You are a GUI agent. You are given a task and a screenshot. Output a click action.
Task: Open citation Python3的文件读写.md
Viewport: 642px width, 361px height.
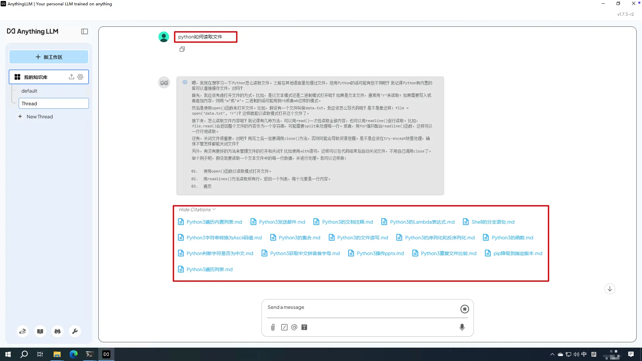362,238
